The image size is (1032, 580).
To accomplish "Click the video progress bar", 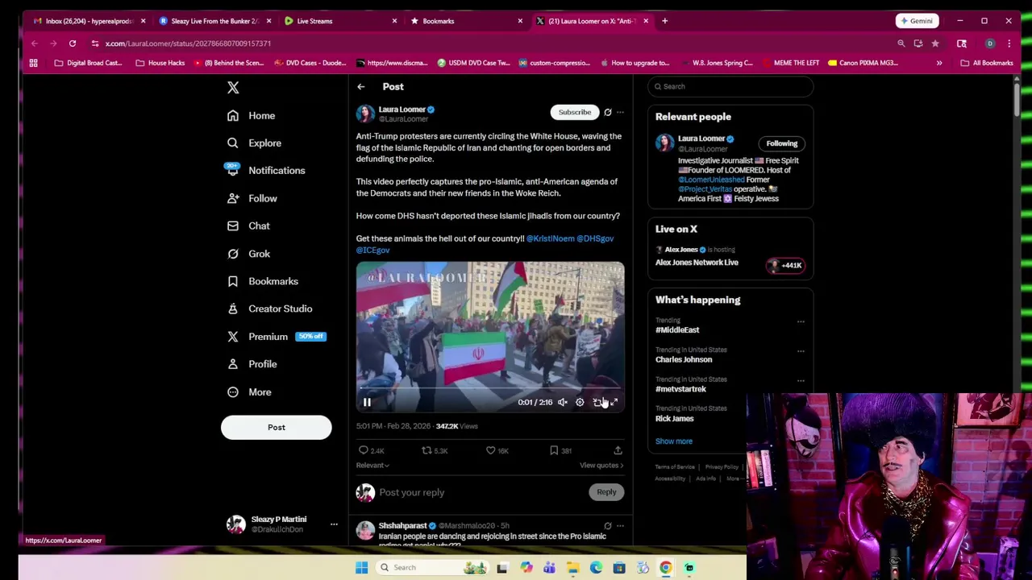I will click(490, 388).
